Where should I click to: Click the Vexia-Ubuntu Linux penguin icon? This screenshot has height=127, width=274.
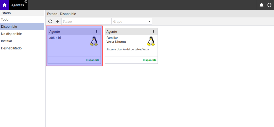(151, 41)
